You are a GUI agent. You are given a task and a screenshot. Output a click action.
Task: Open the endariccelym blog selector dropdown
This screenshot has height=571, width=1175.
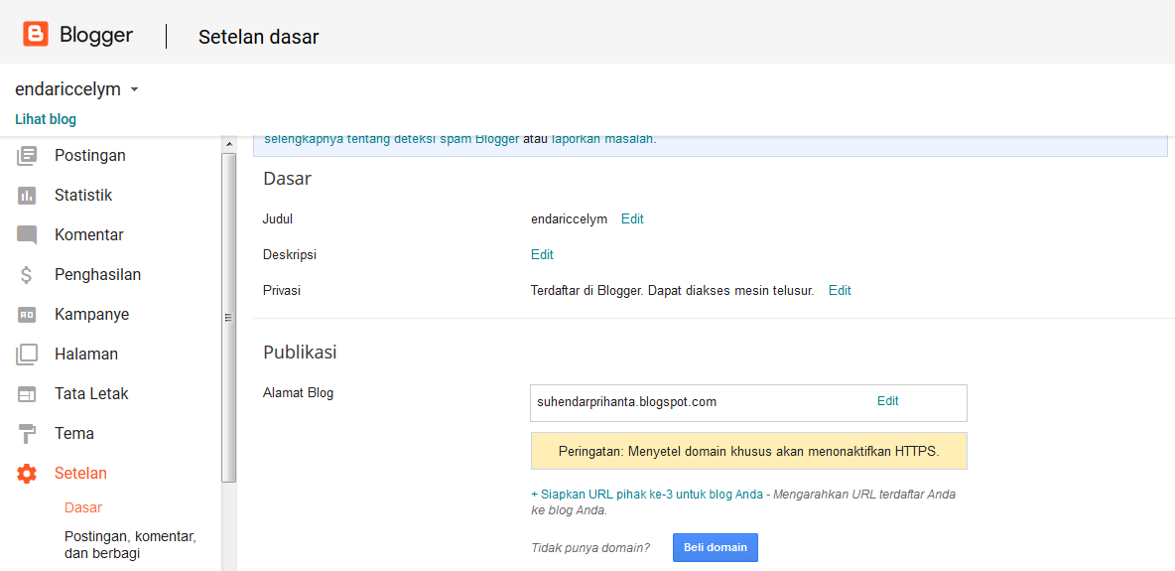(x=77, y=89)
